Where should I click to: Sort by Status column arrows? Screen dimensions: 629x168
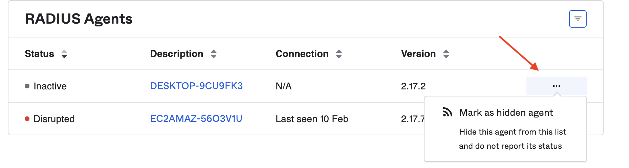point(64,54)
